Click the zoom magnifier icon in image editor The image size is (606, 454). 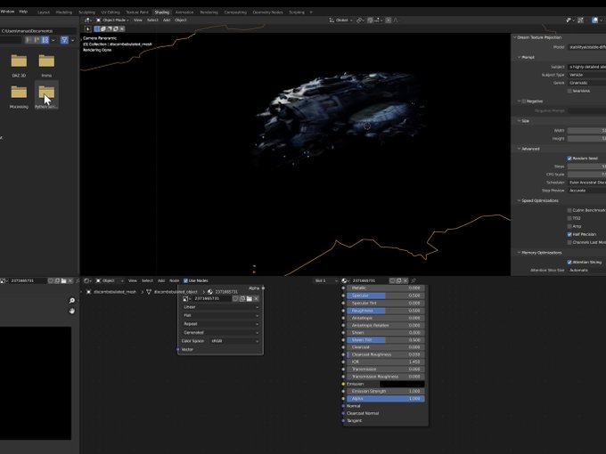click(71, 300)
